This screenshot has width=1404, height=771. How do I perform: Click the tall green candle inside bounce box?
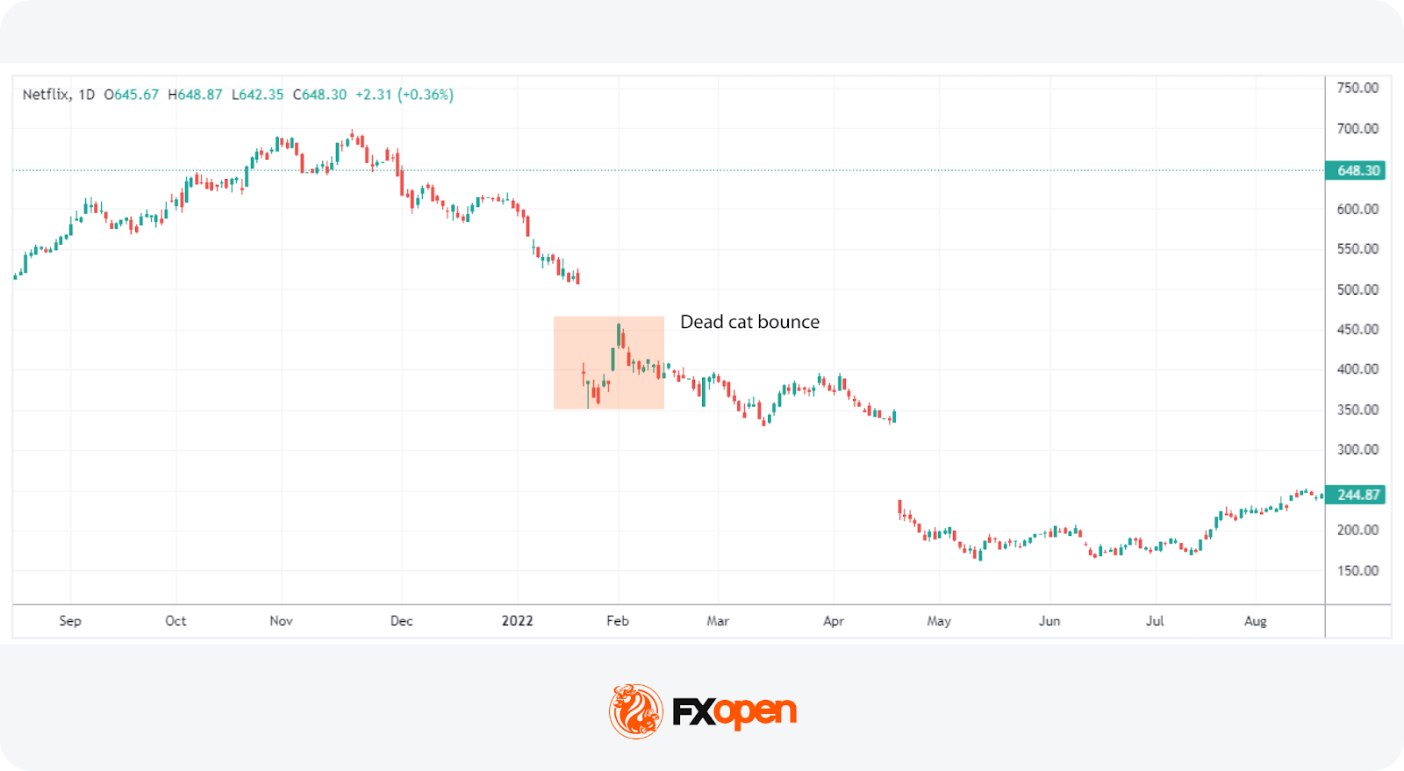coord(619,336)
